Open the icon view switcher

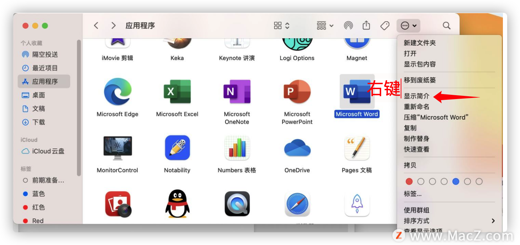[x=281, y=26]
